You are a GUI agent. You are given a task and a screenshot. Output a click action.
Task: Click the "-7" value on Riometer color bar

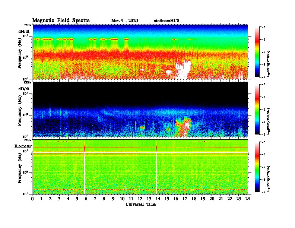click(263, 167)
